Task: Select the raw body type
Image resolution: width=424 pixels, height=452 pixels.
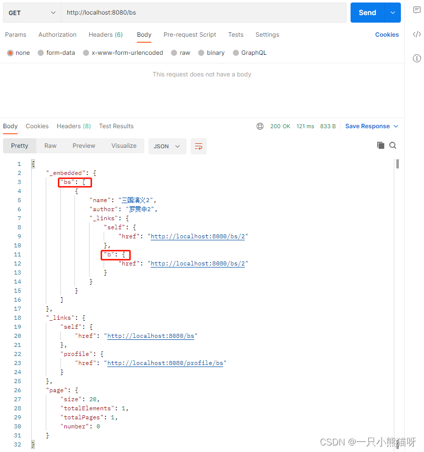Action: (180, 53)
